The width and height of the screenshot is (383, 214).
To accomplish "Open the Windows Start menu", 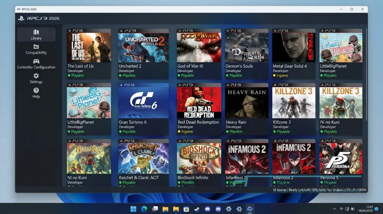I will pos(134,209).
